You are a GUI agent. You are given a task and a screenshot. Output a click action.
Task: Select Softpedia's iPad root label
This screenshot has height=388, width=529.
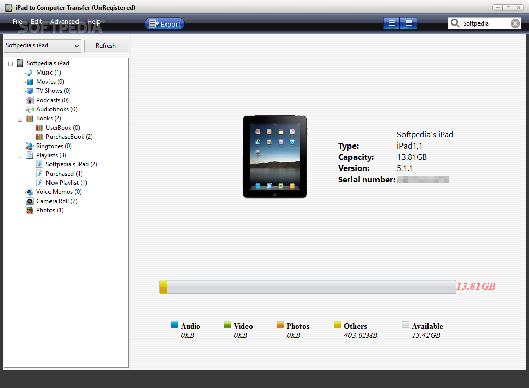48,63
